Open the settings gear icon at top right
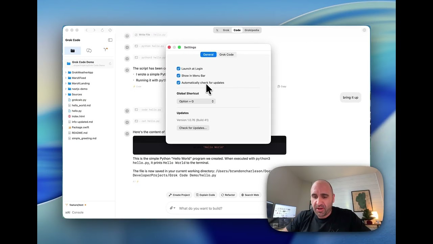Viewport: 433px width, 244px height. tap(364, 30)
